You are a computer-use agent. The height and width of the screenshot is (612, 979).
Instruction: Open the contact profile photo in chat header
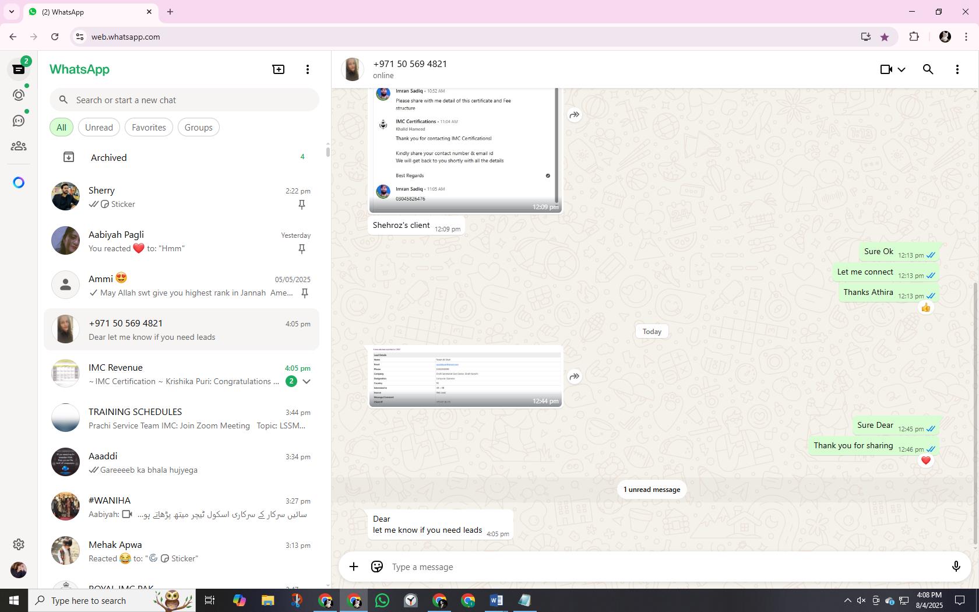(x=353, y=69)
